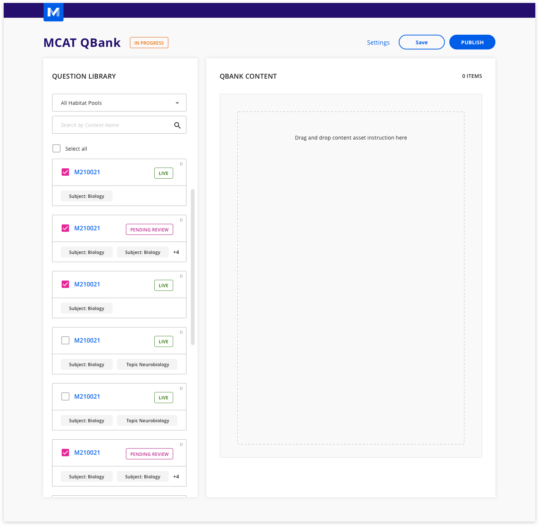Click the drag handle on the third card
539x526 pixels.
181,276
